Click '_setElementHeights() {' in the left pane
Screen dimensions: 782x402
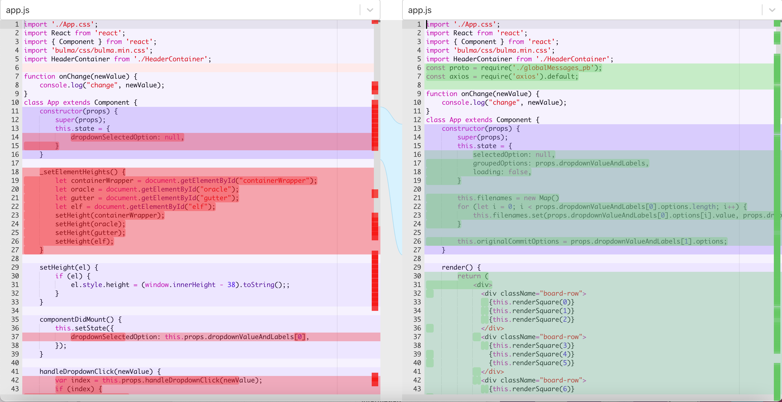click(x=83, y=172)
